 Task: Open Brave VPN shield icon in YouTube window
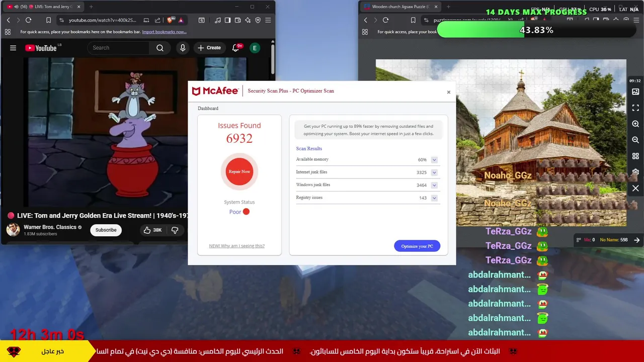258,20
